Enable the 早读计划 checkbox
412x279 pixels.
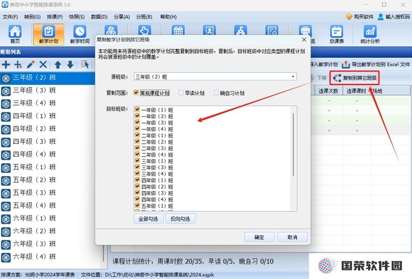pos(181,93)
